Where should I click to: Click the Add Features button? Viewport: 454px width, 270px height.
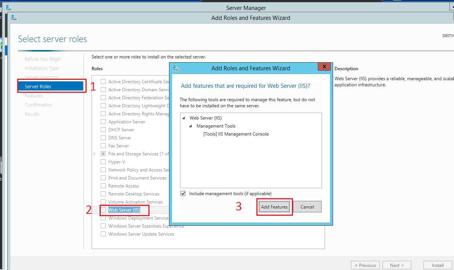pyautogui.click(x=274, y=207)
